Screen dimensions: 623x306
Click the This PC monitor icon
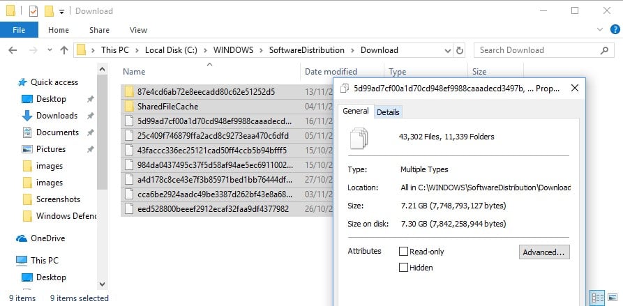(x=22, y=261)
